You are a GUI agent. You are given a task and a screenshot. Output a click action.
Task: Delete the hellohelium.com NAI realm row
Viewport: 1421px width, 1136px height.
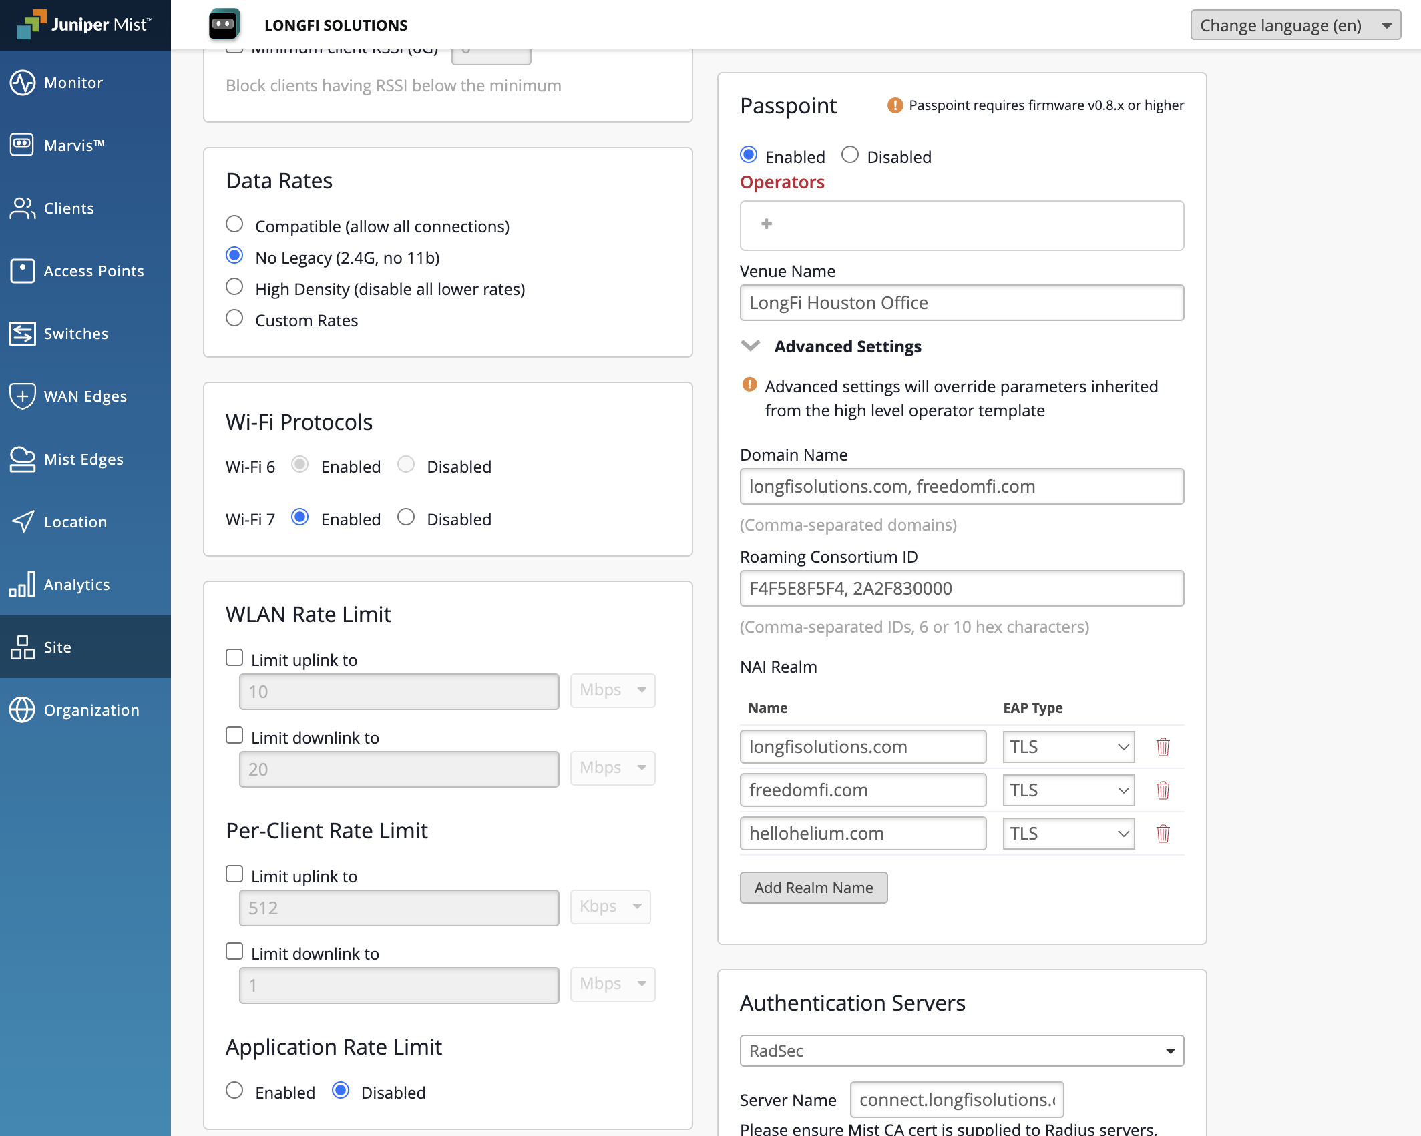pyautogui.click(x=1163, y=834)
